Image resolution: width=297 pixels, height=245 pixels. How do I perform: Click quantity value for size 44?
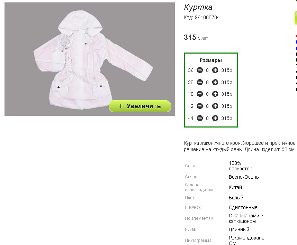tap(207, 118)
